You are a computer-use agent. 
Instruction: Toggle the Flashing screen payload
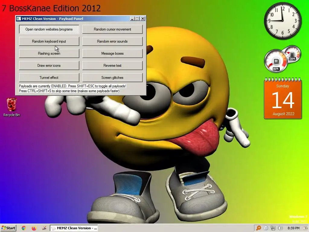[x=49, y=53]
